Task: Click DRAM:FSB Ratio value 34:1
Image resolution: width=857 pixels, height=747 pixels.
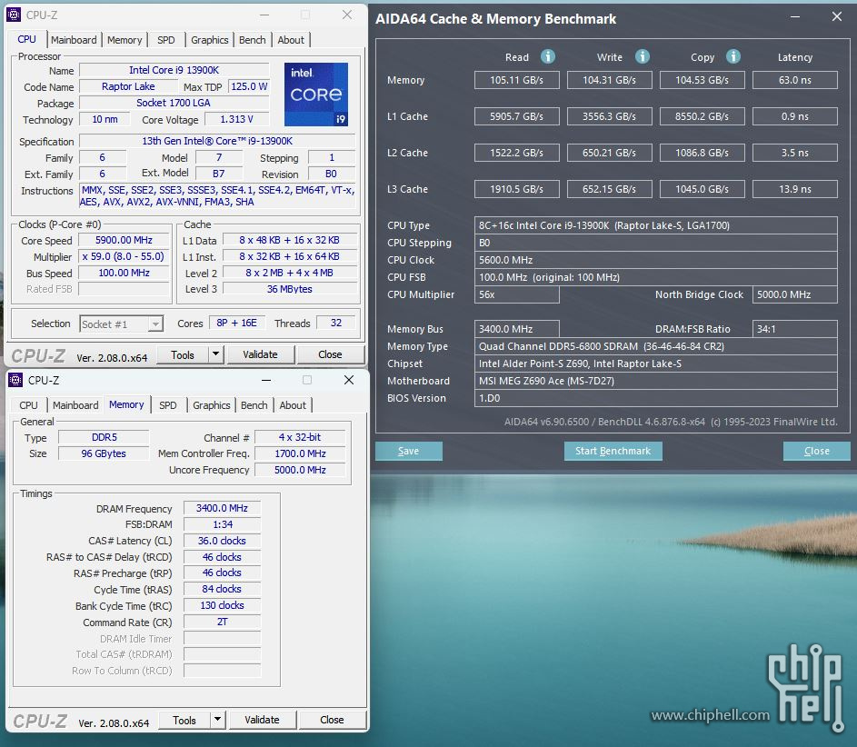Action: (794, 329)
